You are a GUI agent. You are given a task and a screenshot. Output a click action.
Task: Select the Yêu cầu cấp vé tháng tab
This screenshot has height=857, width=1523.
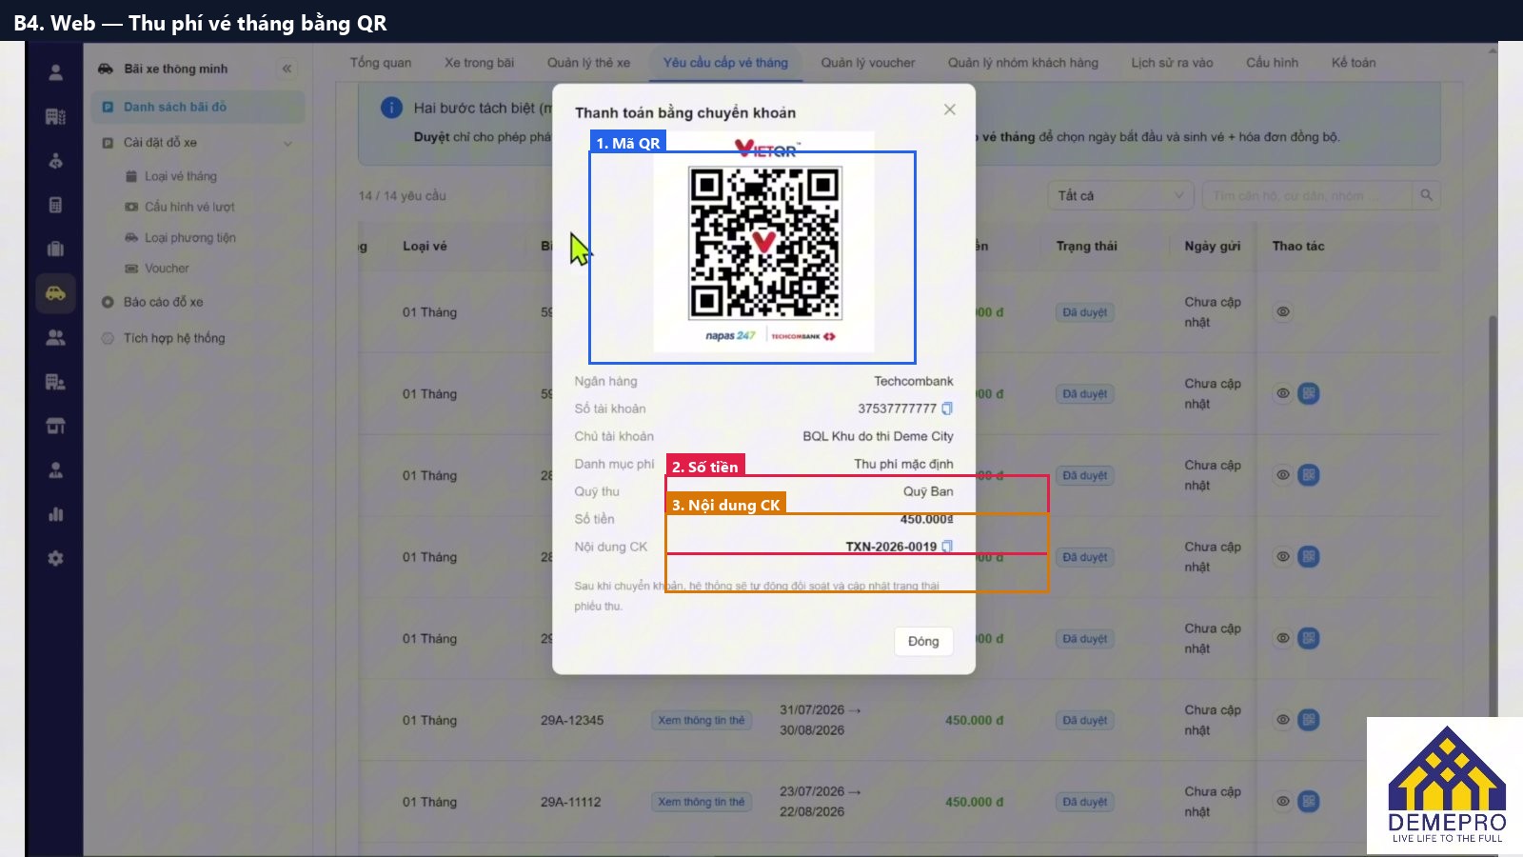[725, 63]
